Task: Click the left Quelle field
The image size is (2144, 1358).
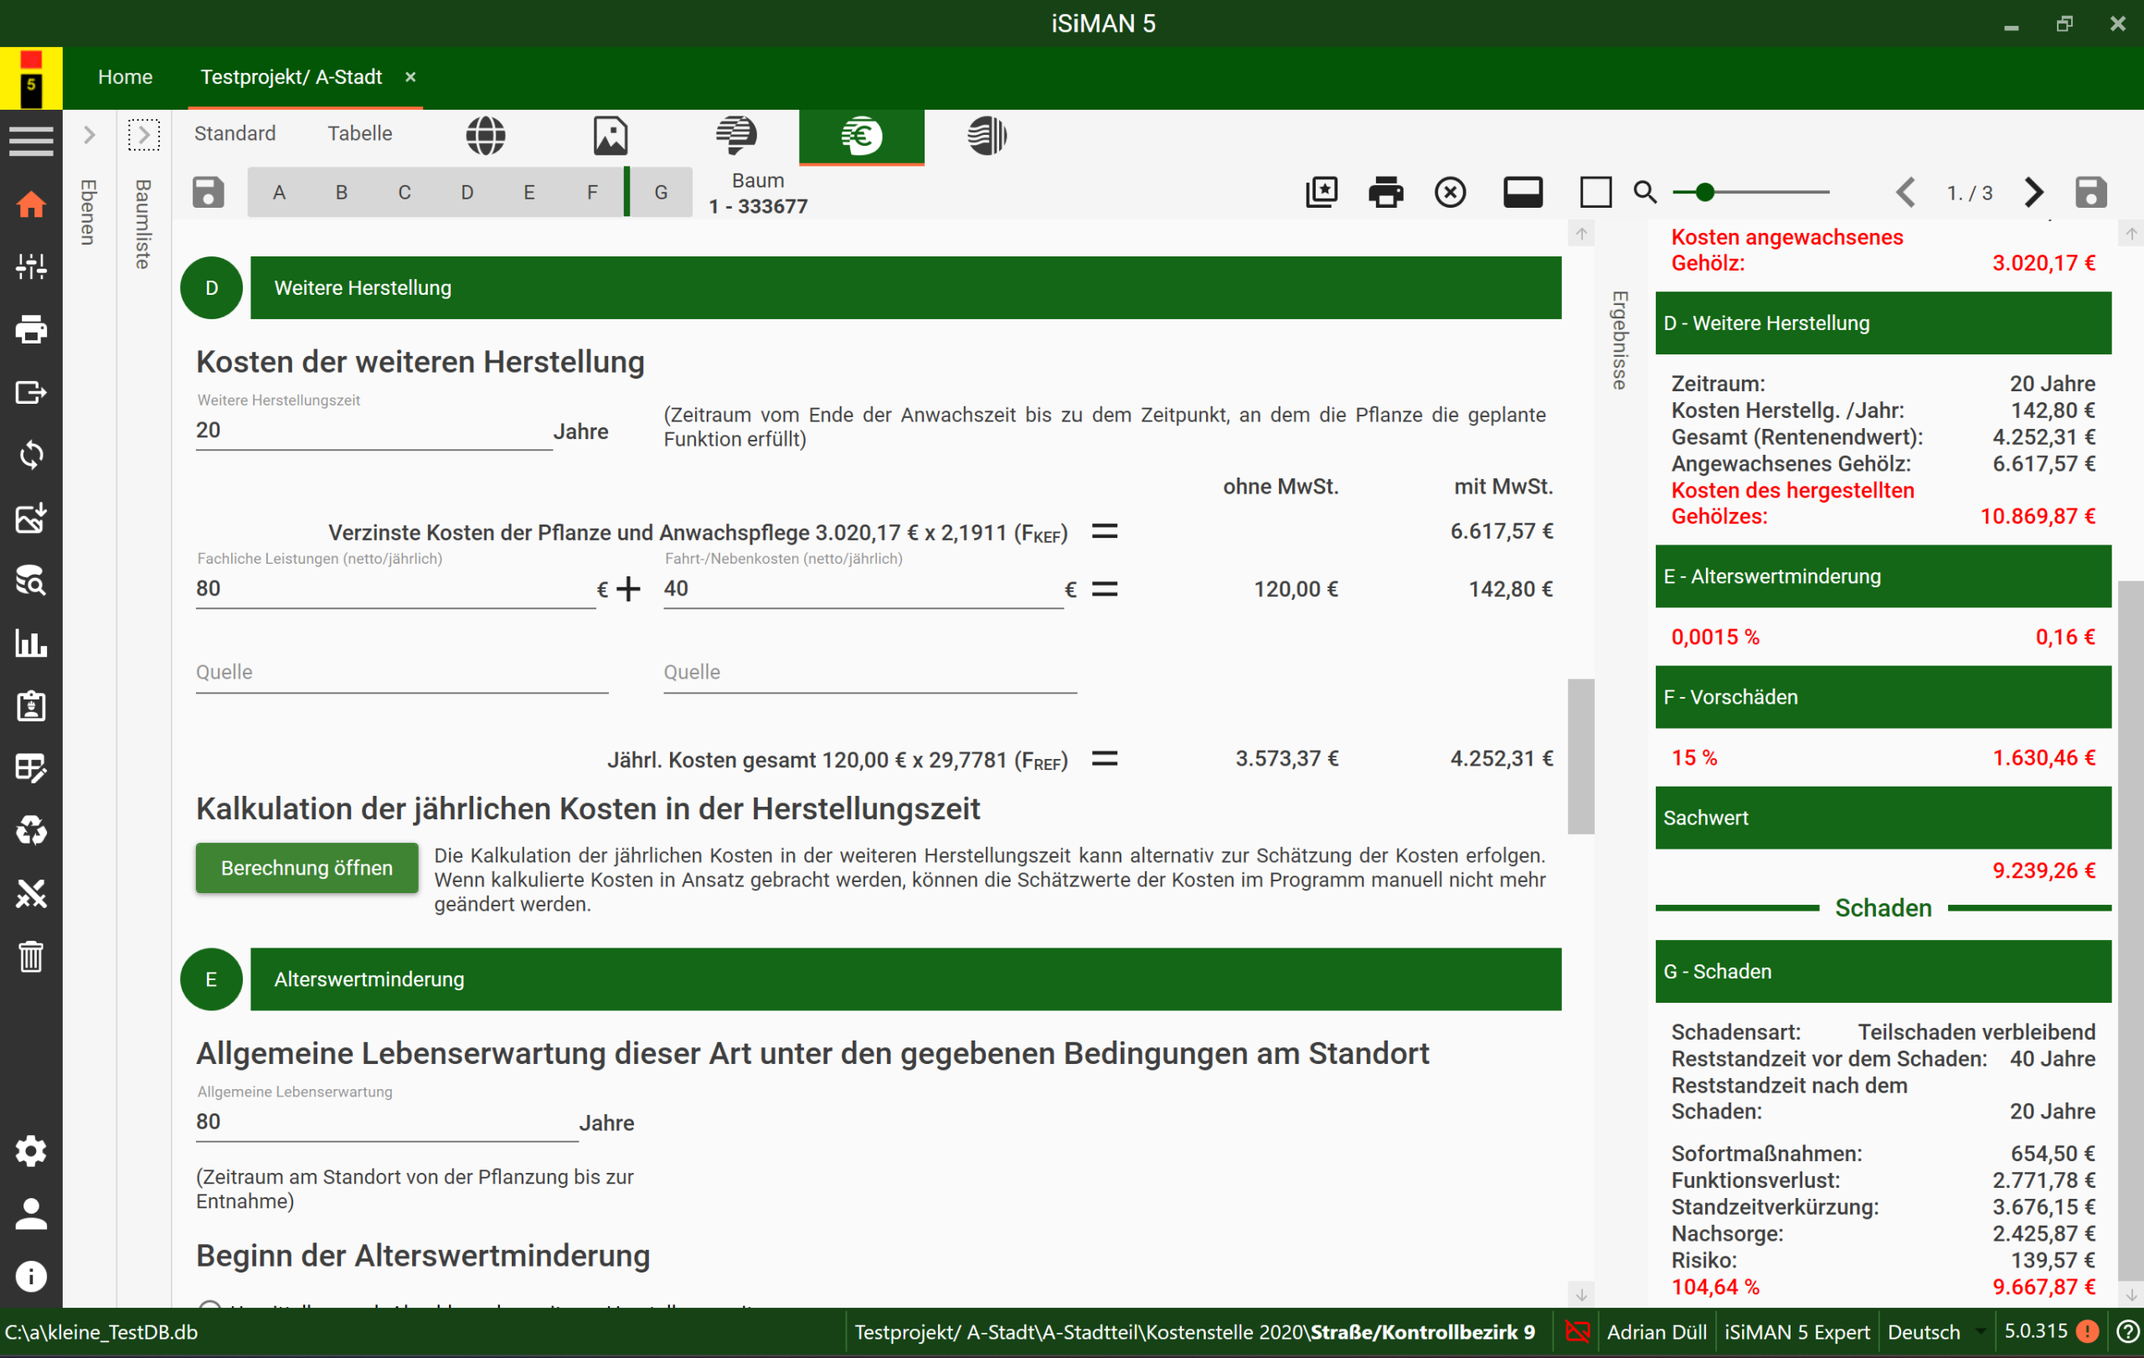Action: [401, 674]
